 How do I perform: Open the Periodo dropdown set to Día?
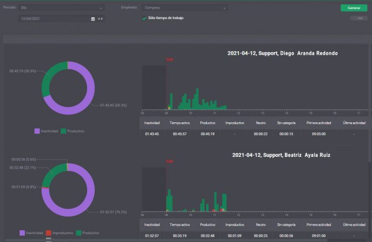[62, 7]
